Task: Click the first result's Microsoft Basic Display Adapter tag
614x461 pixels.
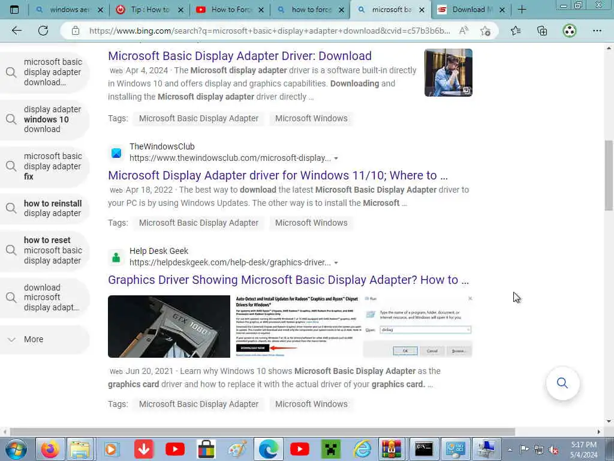Action: (x=198, y=118)
